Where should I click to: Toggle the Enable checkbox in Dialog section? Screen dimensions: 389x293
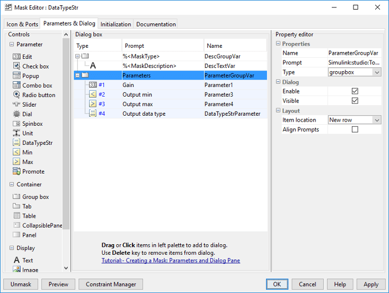point(355,91)
